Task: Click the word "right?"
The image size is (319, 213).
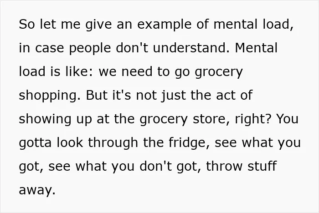Action: (x=253, y=119)
